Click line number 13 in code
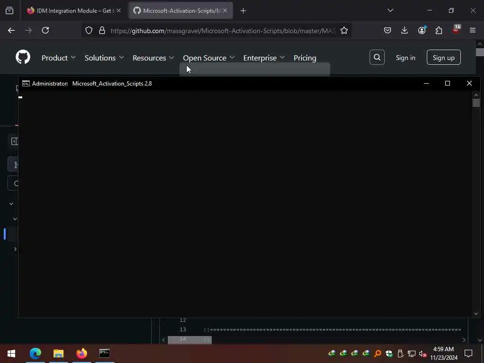Image resolution: width=484 pixels, height=363 pixels. pyautogui.click(x=183, y=329)
